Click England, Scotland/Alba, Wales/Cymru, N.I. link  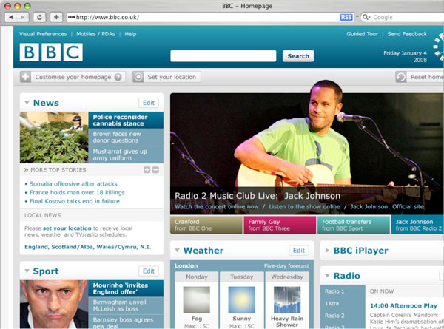(x=88, y=247)
